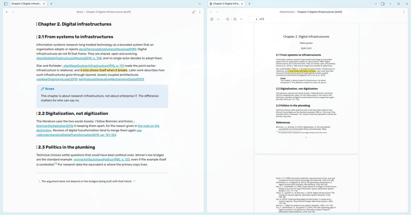
Task: Open starStepsEcologyInfrastructure1996 citation link
Action: point(93,66)
